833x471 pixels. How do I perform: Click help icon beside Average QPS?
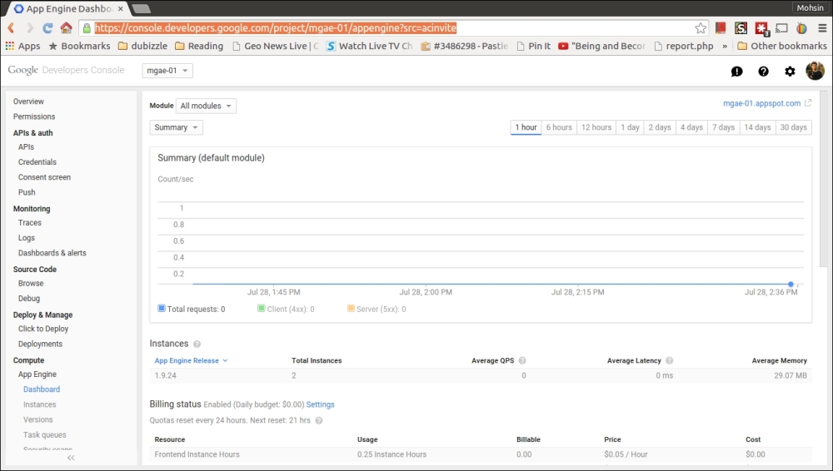click(522, 360)
